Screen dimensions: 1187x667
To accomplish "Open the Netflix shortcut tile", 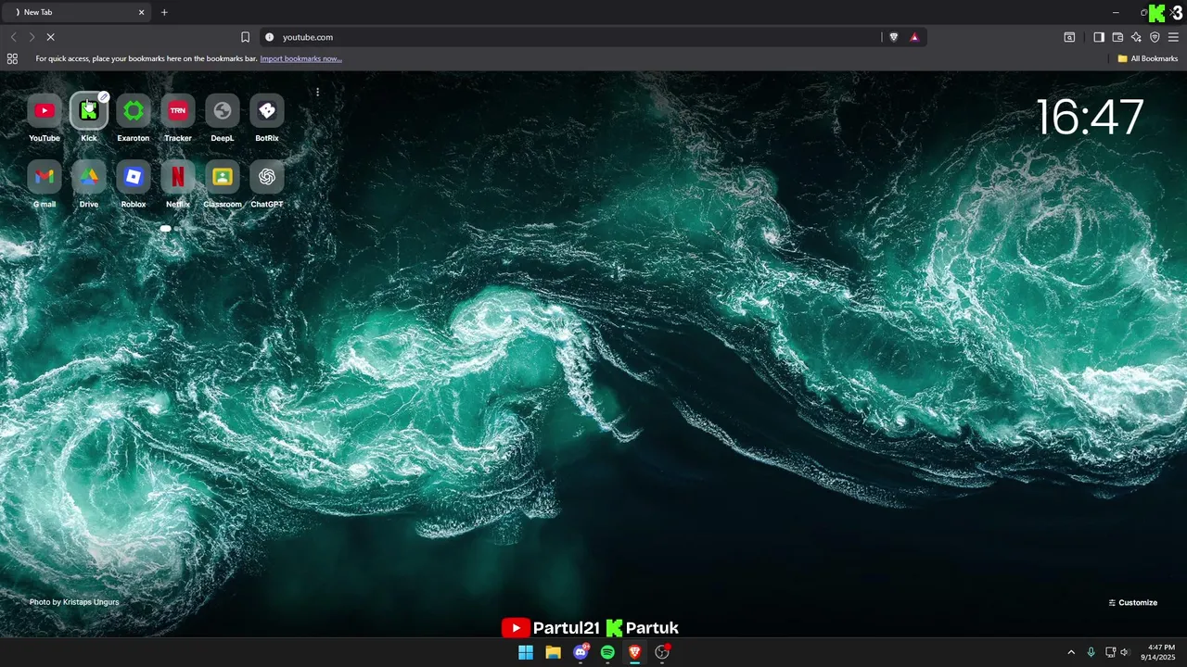I will click(178, 177).
